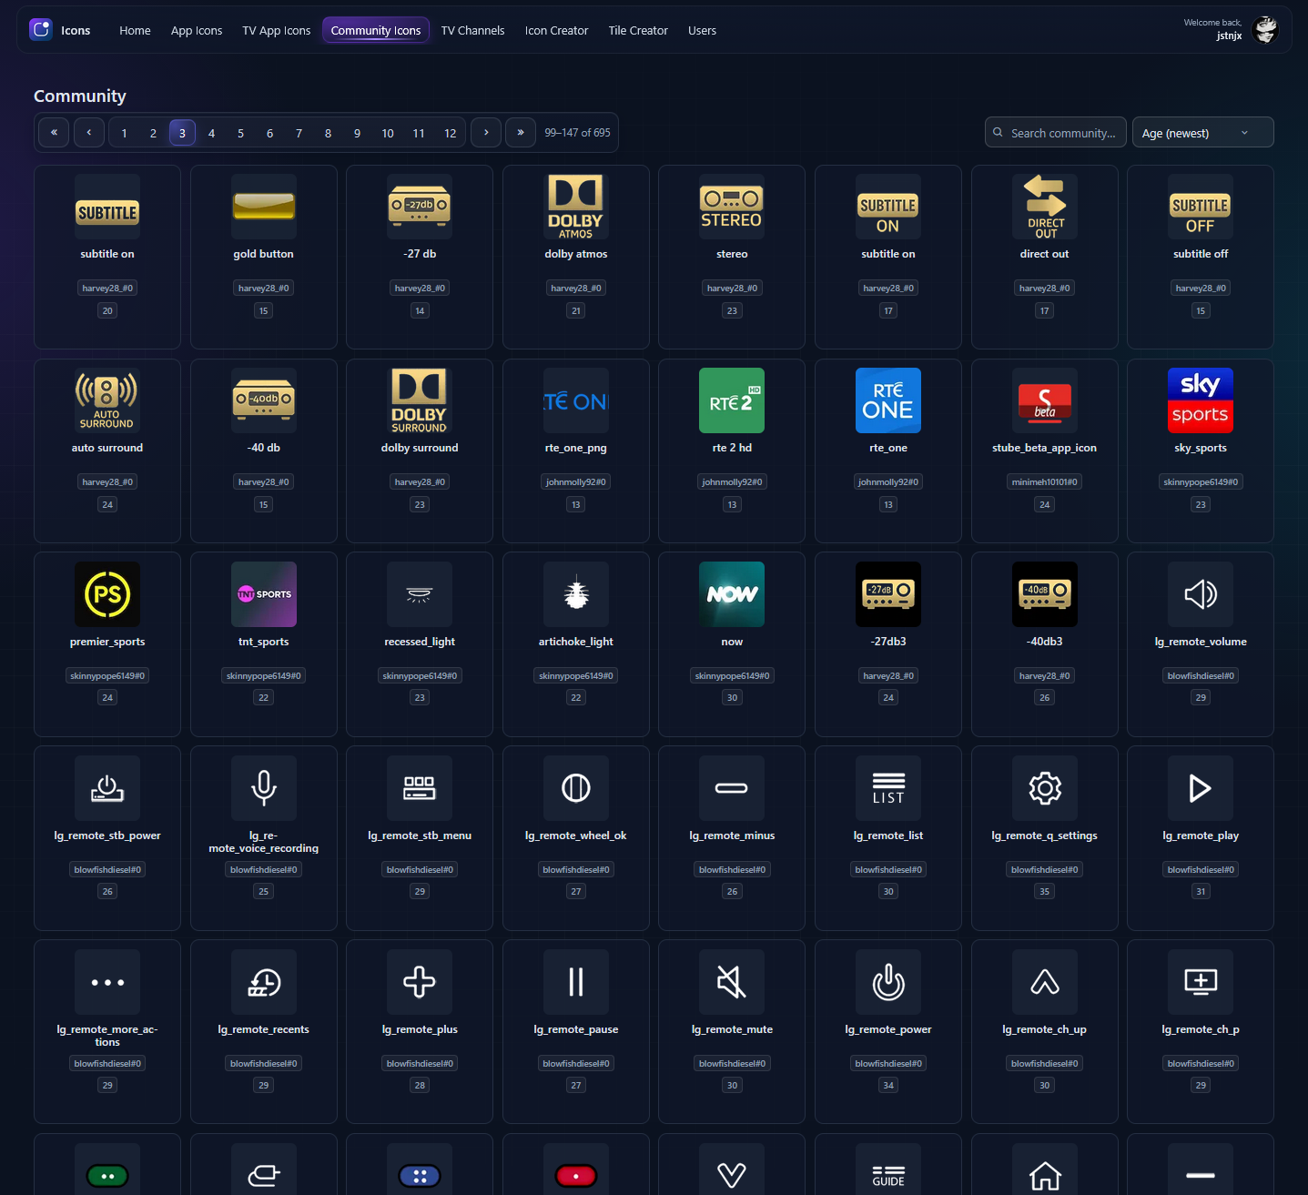Select the -27db3 receiver icon

click(x=888, y=594)
